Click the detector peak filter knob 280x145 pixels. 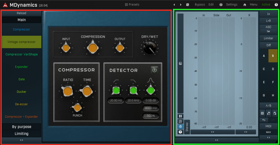(151, 90)
